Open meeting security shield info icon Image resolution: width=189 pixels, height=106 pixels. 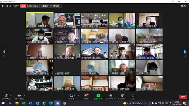click(3, 6)
